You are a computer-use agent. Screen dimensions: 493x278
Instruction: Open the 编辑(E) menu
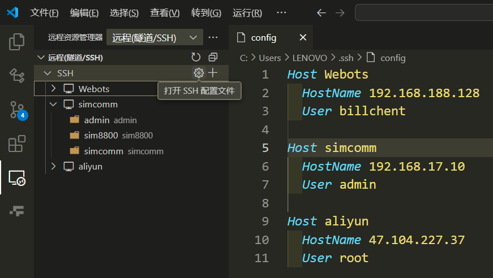(x=84, y=13)
